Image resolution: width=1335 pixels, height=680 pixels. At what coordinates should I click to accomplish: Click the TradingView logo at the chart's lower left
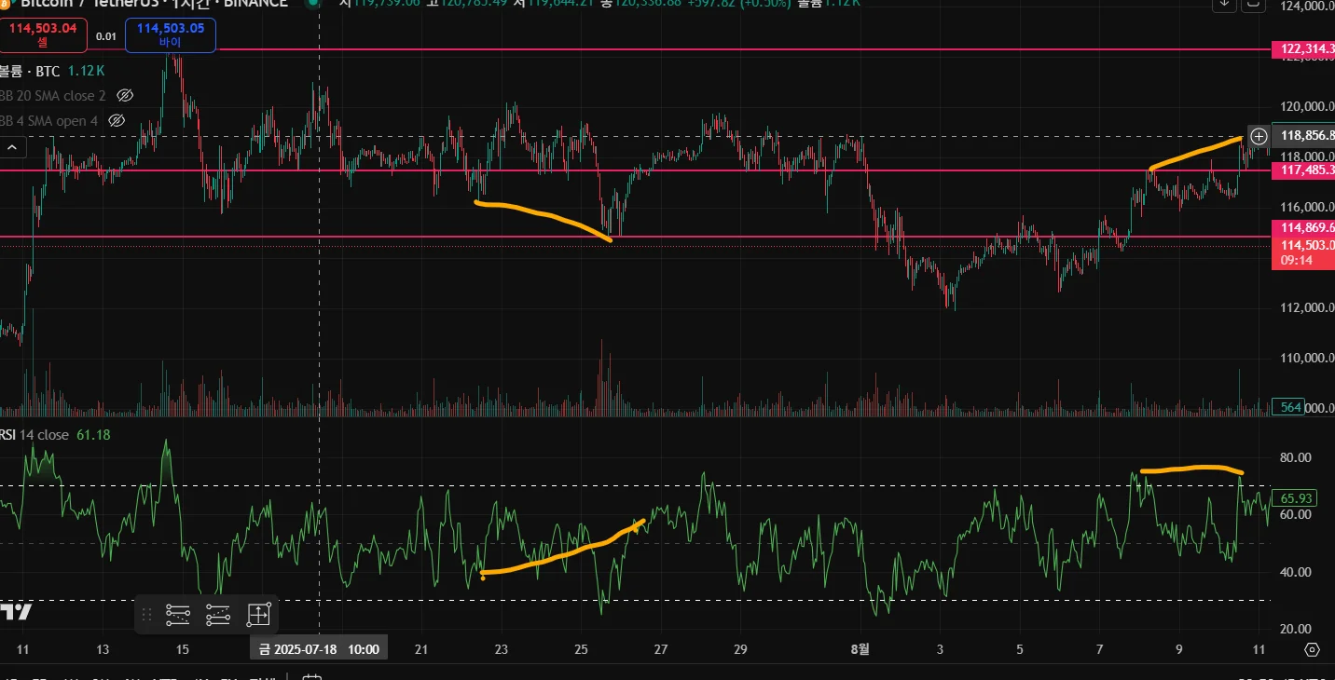16,612
